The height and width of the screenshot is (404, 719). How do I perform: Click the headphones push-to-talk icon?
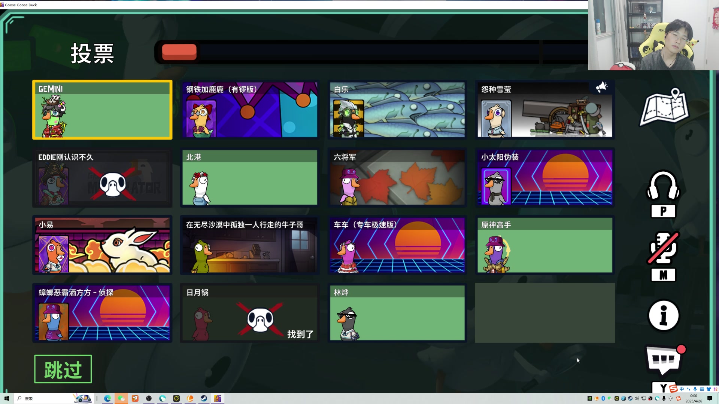point(663,186)
